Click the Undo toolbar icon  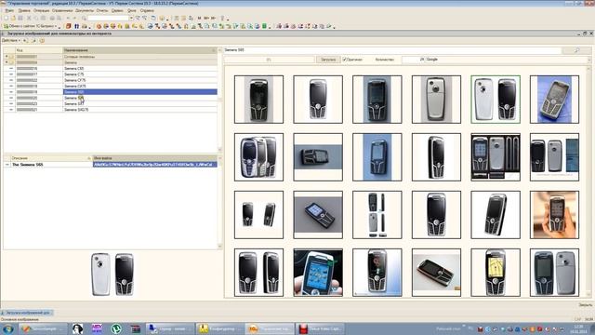point(68,18)
